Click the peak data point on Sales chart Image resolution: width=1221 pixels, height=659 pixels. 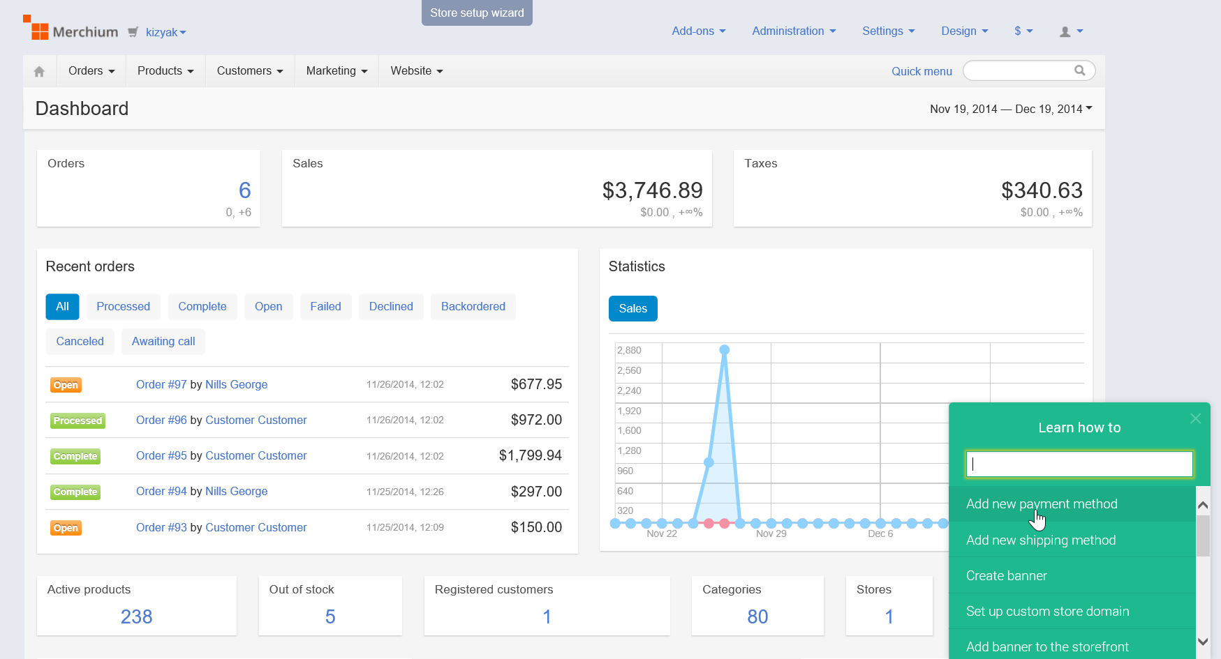(724, 349)
